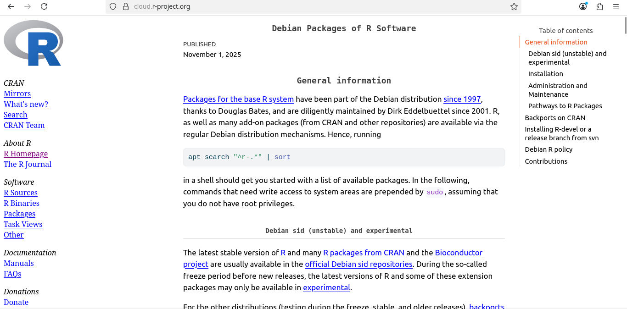Select Backports on CRAN in contents

[x=555, y=118]
